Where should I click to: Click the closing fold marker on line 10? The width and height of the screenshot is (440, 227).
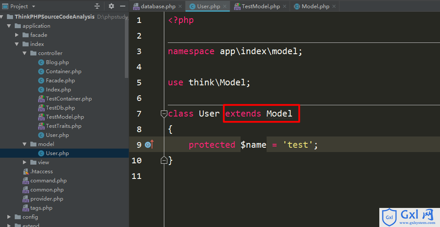tap(164, 160)
